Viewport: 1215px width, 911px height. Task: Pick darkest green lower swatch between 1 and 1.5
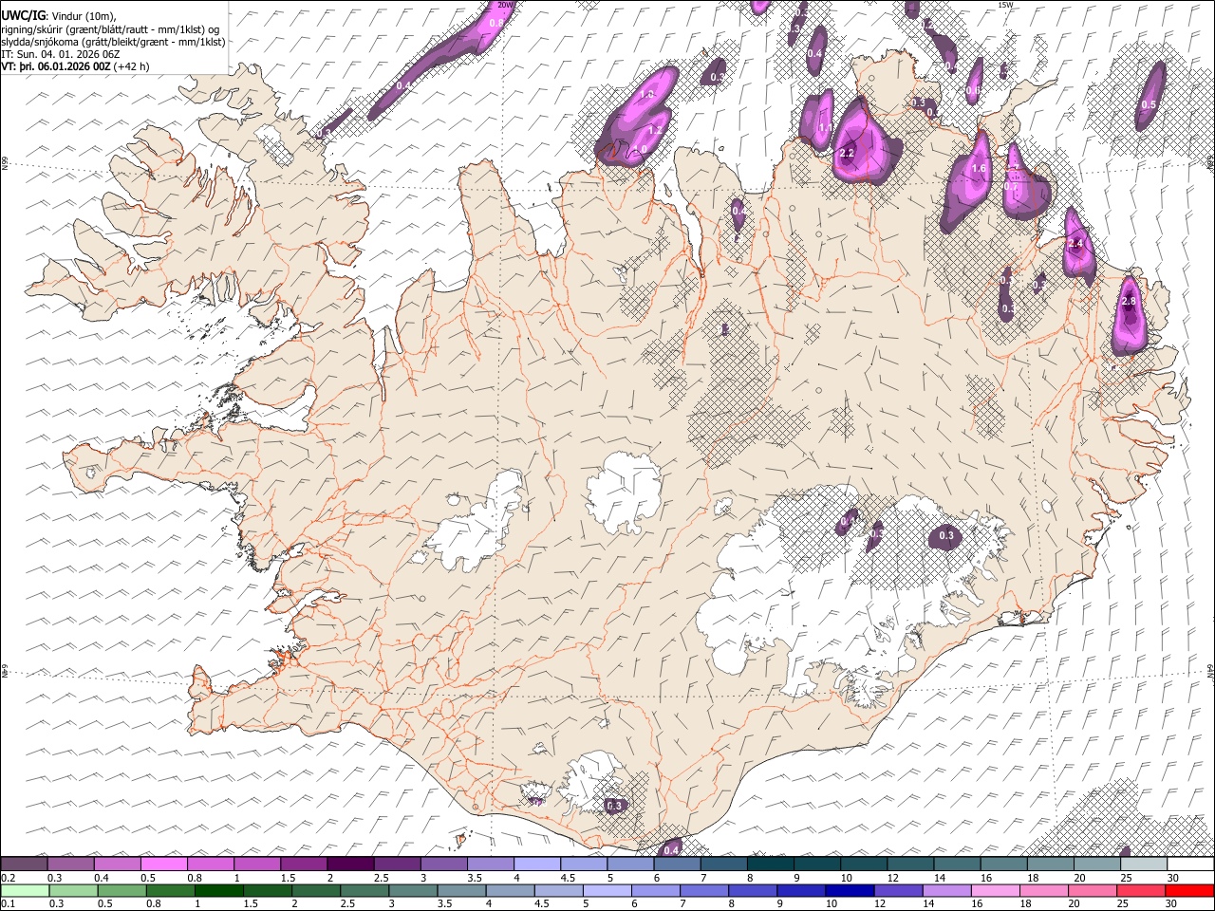pyautogui.click(x=219, y=890)
